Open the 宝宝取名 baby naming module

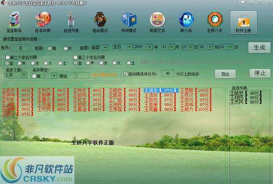14,22
